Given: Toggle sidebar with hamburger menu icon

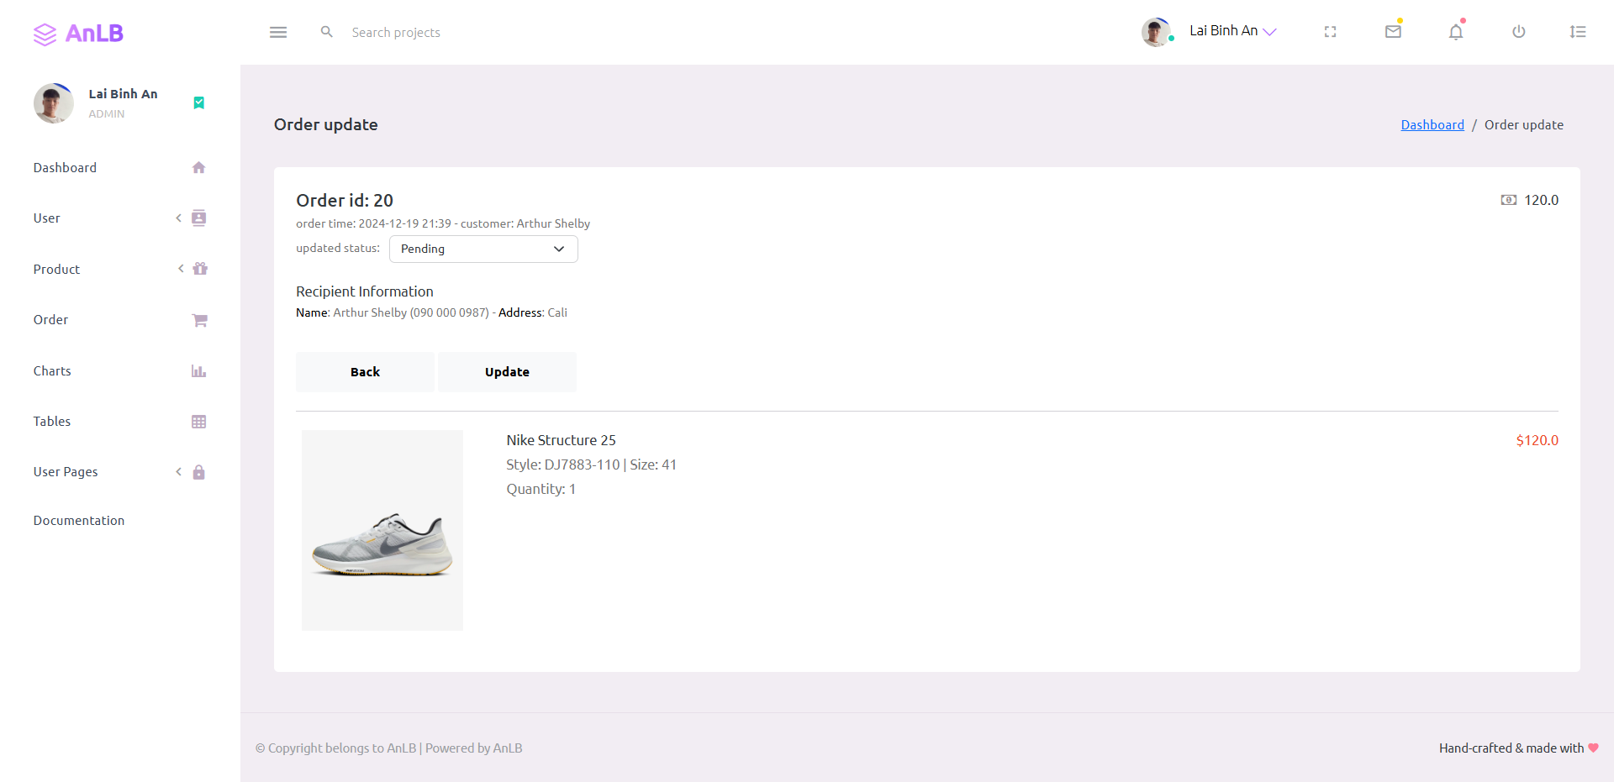Looking at the screenshot, I should point(278,32).
